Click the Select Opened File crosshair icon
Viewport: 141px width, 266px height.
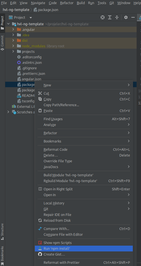(103, 17)
